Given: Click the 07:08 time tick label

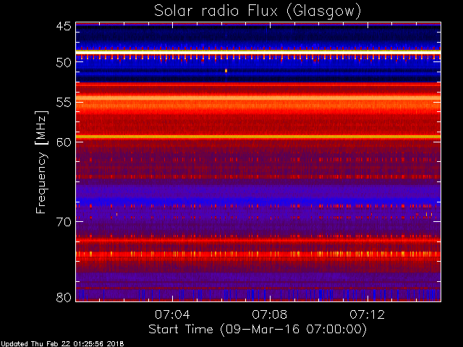Looking at the screenshot, I should [x=270, y=314].
